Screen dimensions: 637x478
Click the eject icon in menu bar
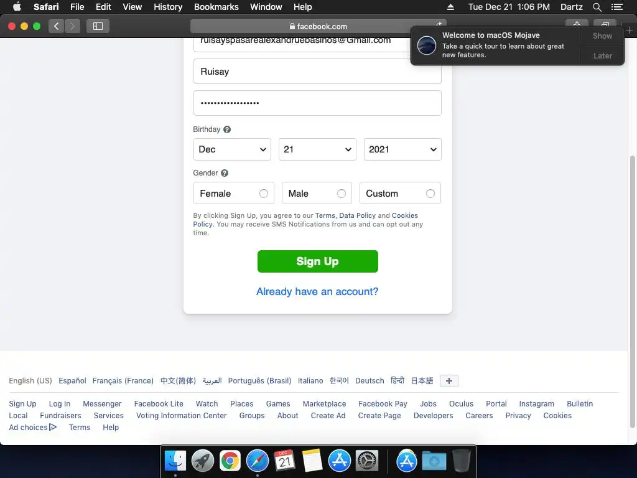(450, 7)
